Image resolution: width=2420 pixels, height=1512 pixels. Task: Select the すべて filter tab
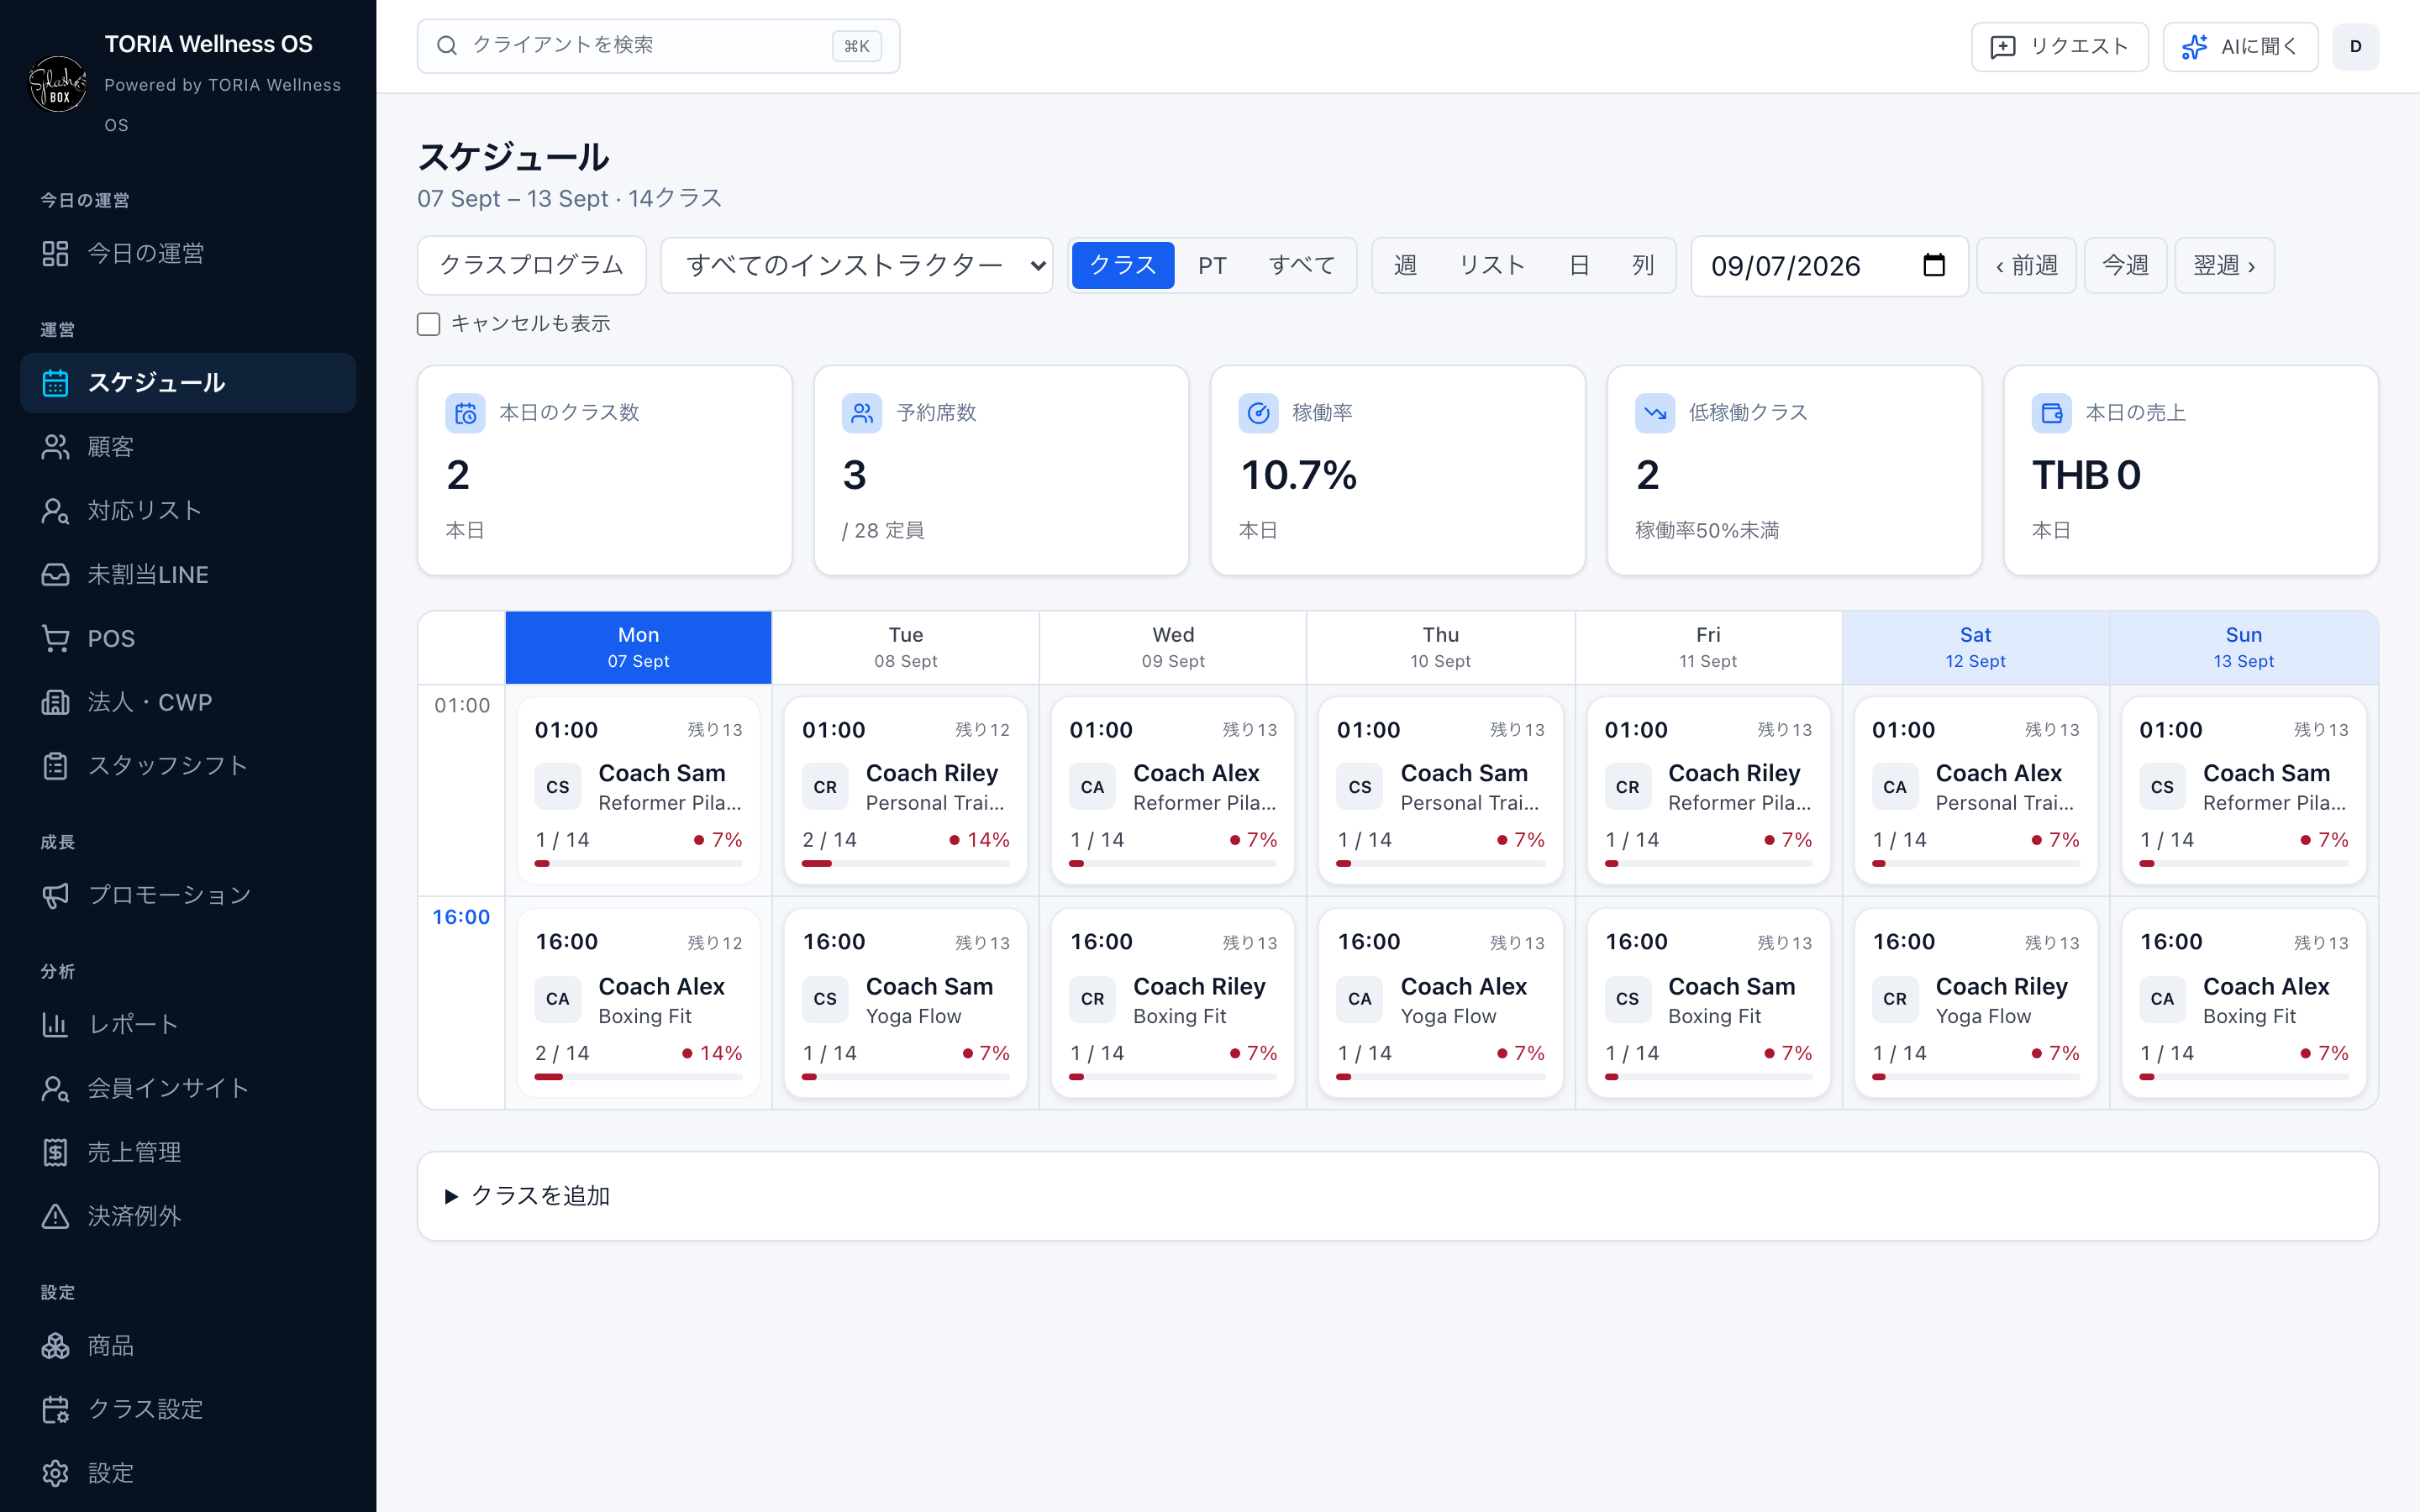click(1301, 265)
